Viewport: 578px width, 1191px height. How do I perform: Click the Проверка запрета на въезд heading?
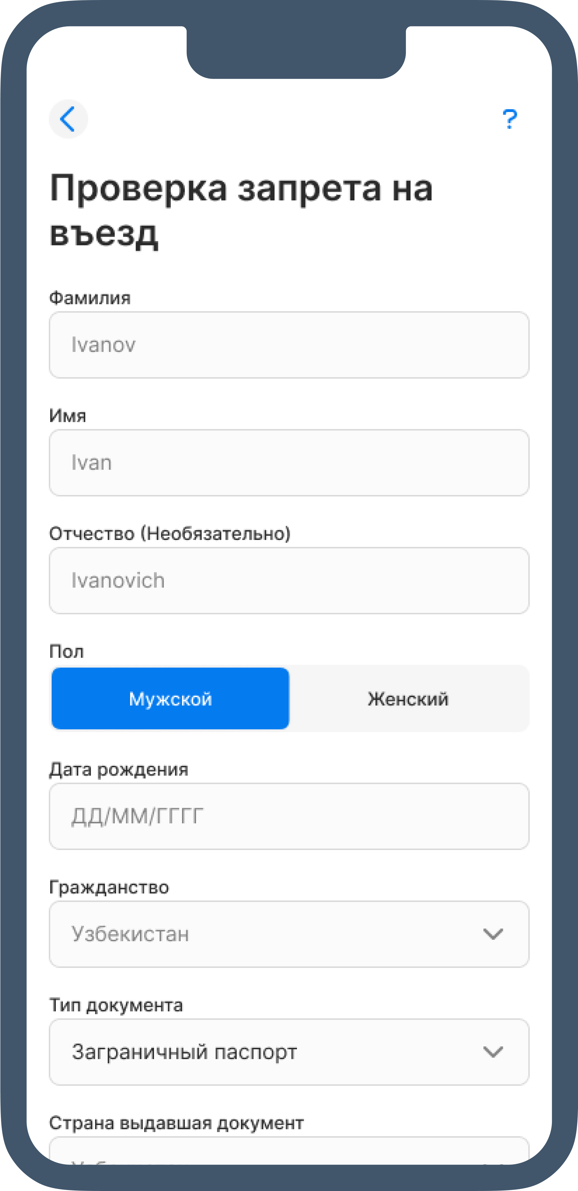click(241, 210)
